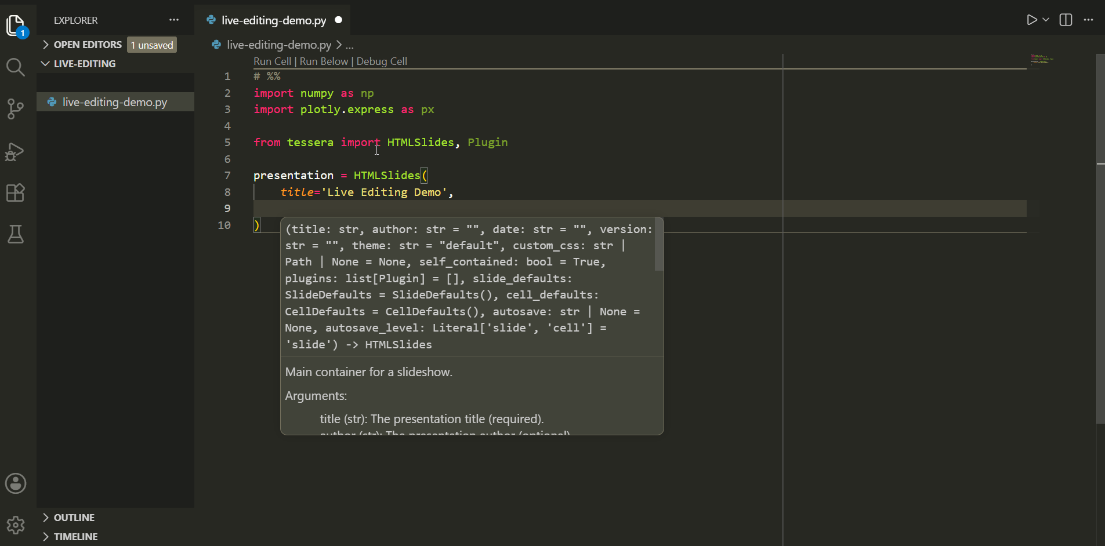Click '# %%' cell marker on line 1
Viewport: 1105px width, 546px height.
click(x=267, y=77)
